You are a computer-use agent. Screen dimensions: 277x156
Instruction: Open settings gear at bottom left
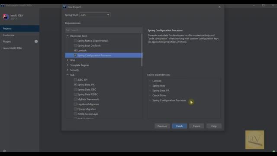point(4,151)
